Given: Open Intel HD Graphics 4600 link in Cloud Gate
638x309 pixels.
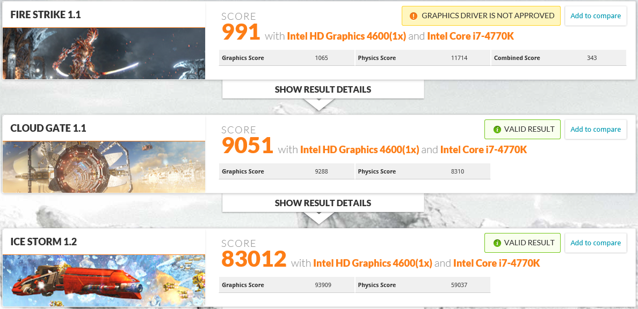Looking at the screenshot, I should tap(359, 149).
